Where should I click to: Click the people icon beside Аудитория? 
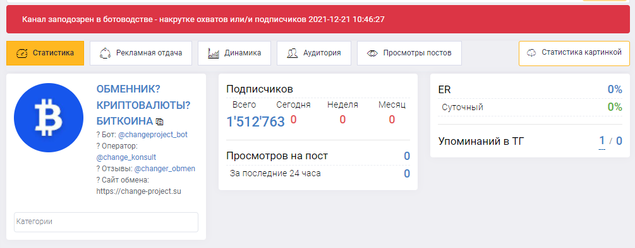click(293, 54)
